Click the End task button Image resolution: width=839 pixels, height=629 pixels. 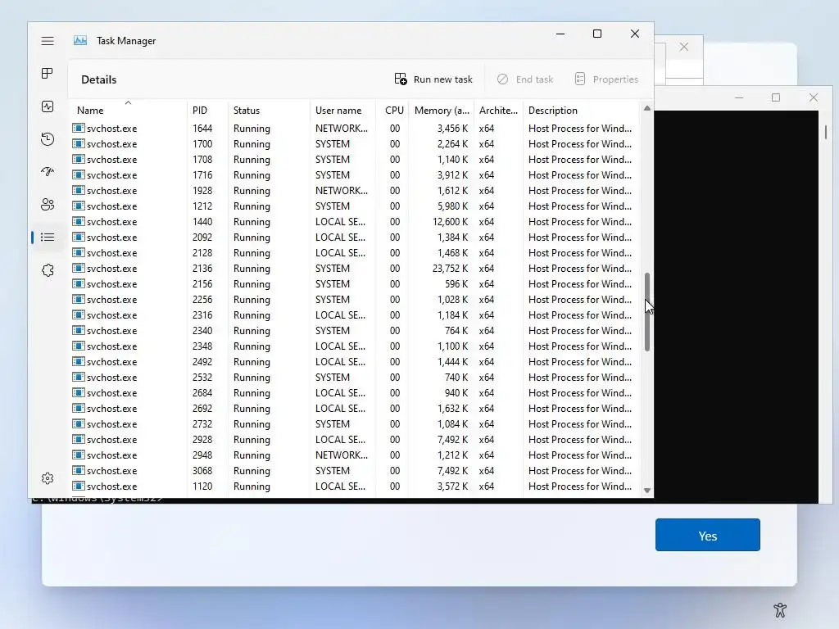pos(525,79)
